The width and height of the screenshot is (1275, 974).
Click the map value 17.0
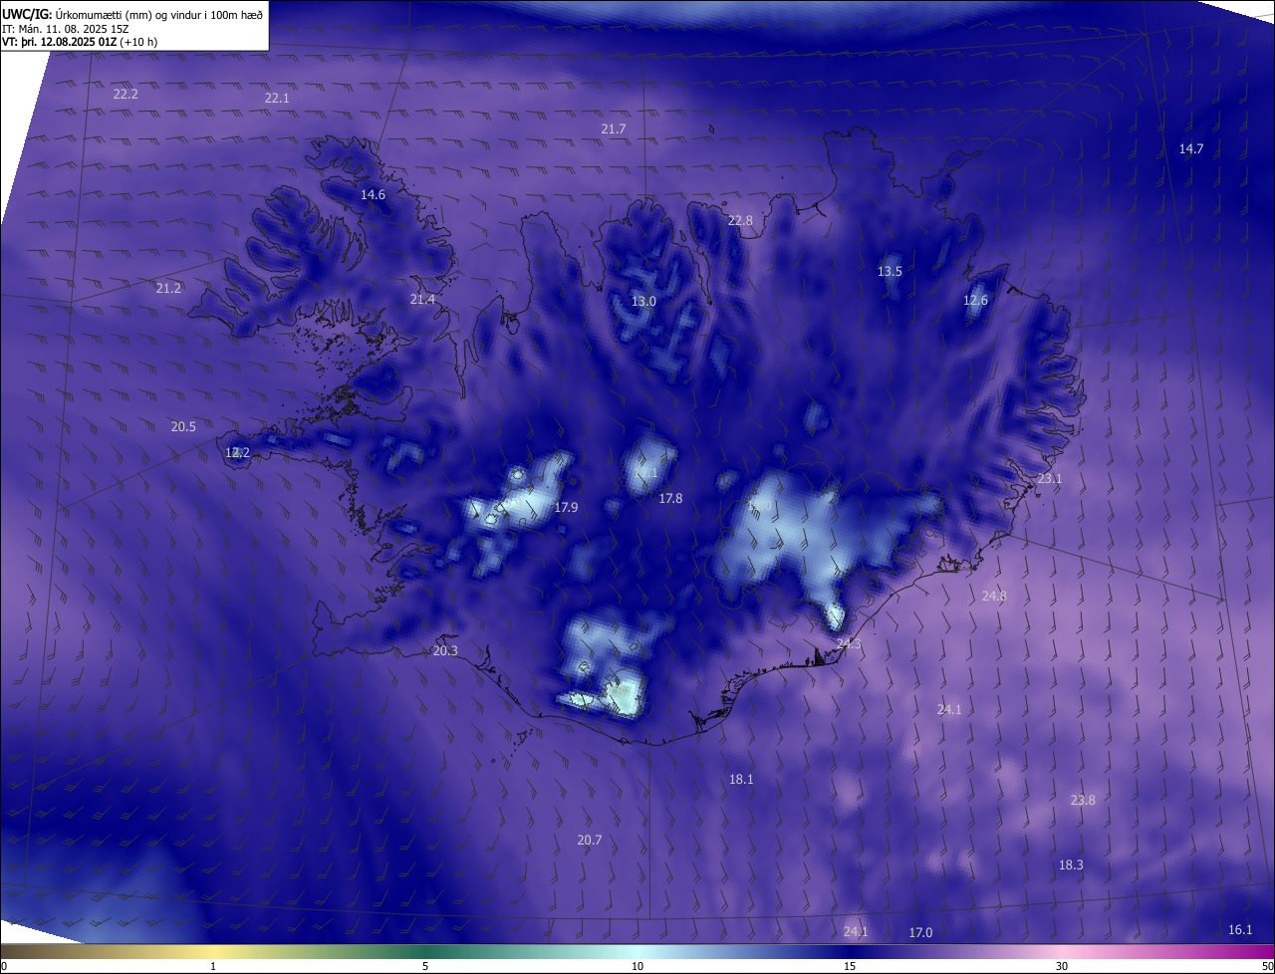[x=920, y=932]
